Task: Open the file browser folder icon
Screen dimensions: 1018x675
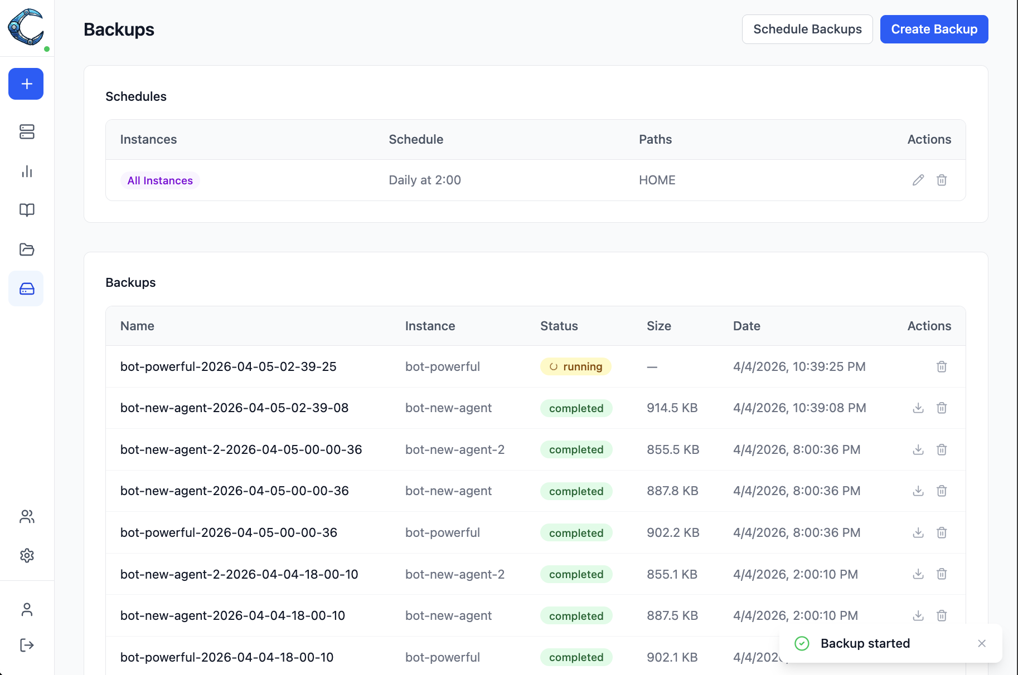Action: [26, 249]
